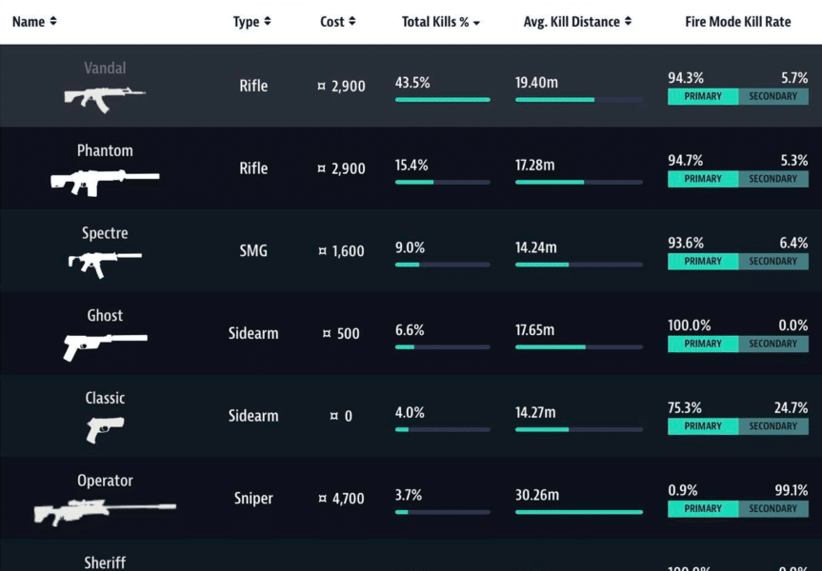The image size is (822, 571).
Task: Click Ghost's 17.65m kill distance bar
Action: 579,346
